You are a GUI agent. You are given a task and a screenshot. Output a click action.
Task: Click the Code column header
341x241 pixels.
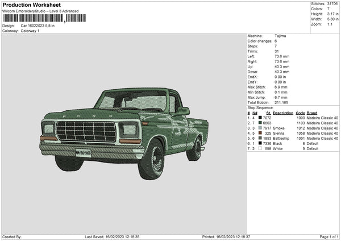[300, 113]
